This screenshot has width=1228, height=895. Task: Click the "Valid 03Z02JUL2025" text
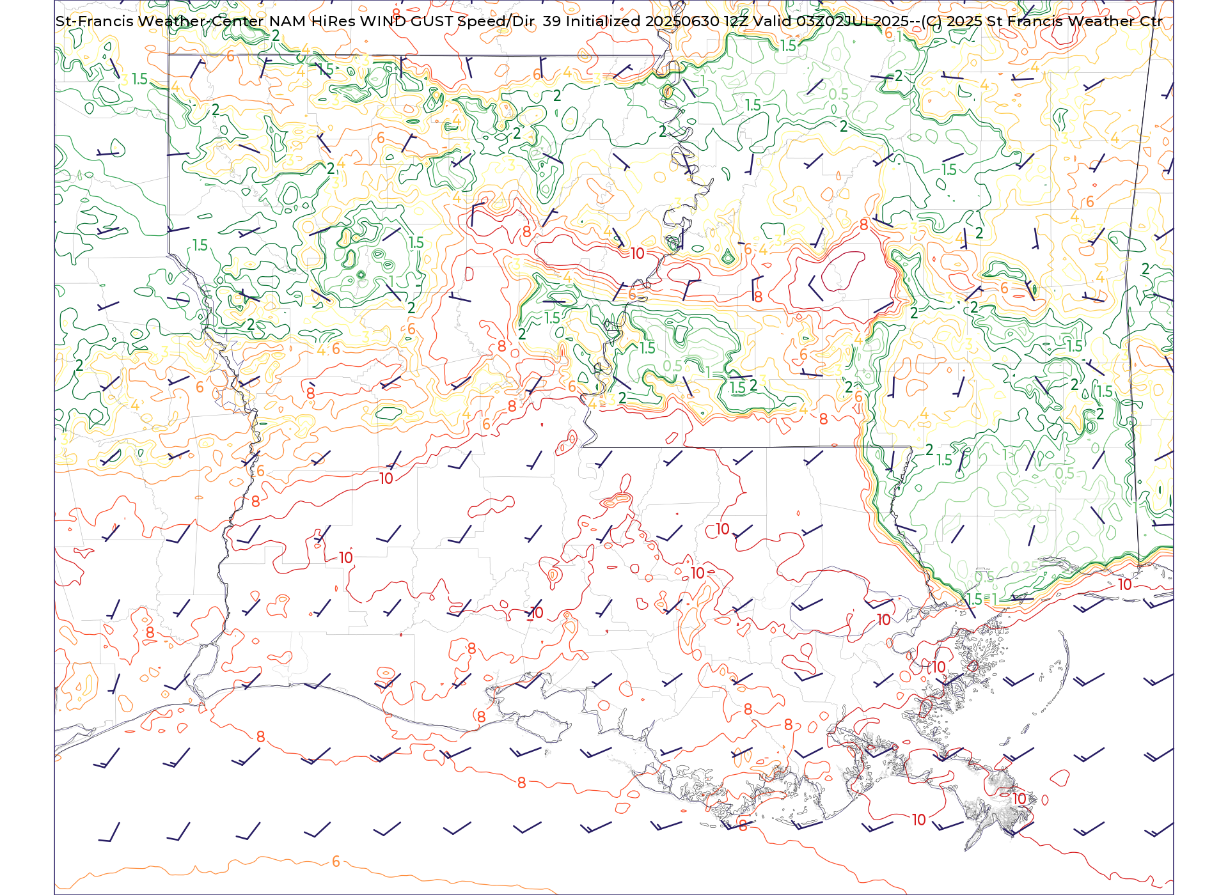[x=831, y=21]
